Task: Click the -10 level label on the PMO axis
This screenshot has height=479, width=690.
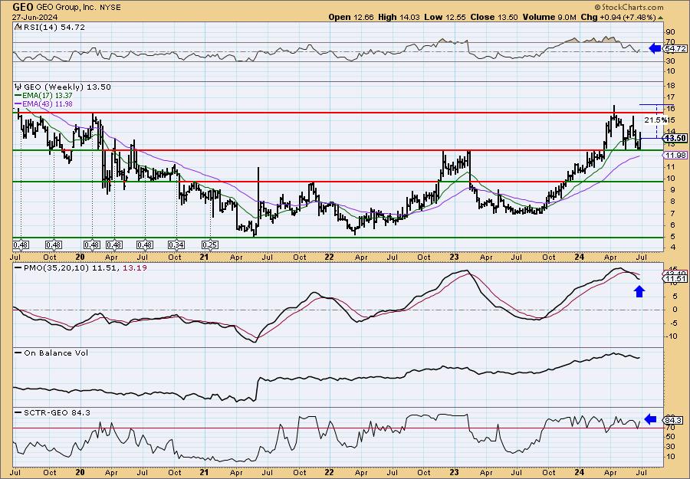Action: [672, 336]
